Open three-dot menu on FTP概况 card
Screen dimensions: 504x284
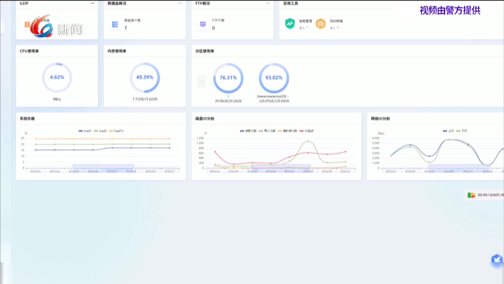268,3
